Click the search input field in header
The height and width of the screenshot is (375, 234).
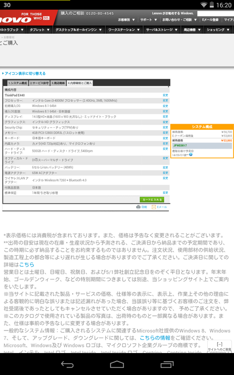coord(215,14)
